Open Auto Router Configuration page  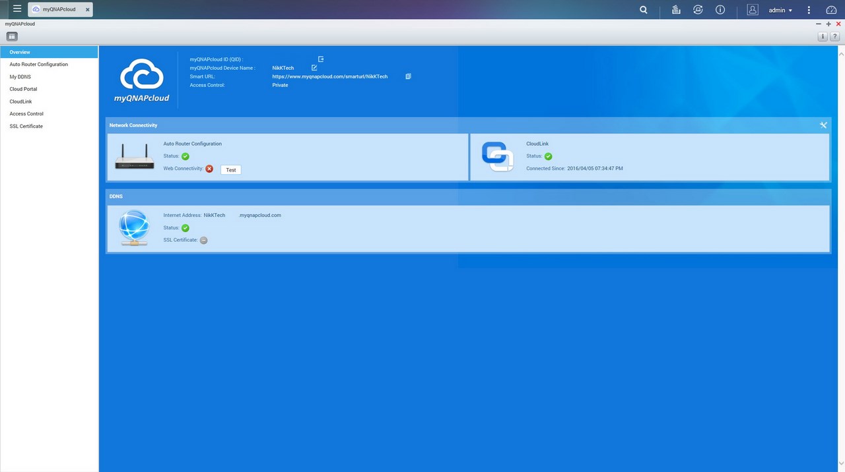tap(49, 65)
